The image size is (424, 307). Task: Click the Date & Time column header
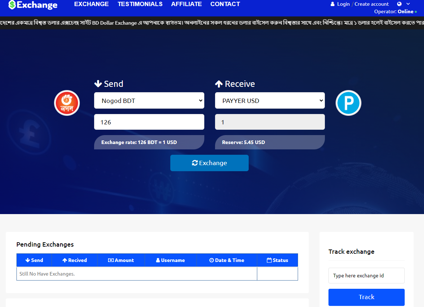pyautogui.click(x=226, y=260)
